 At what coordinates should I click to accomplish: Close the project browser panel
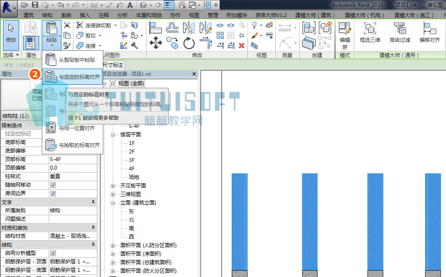pos(194,74)
